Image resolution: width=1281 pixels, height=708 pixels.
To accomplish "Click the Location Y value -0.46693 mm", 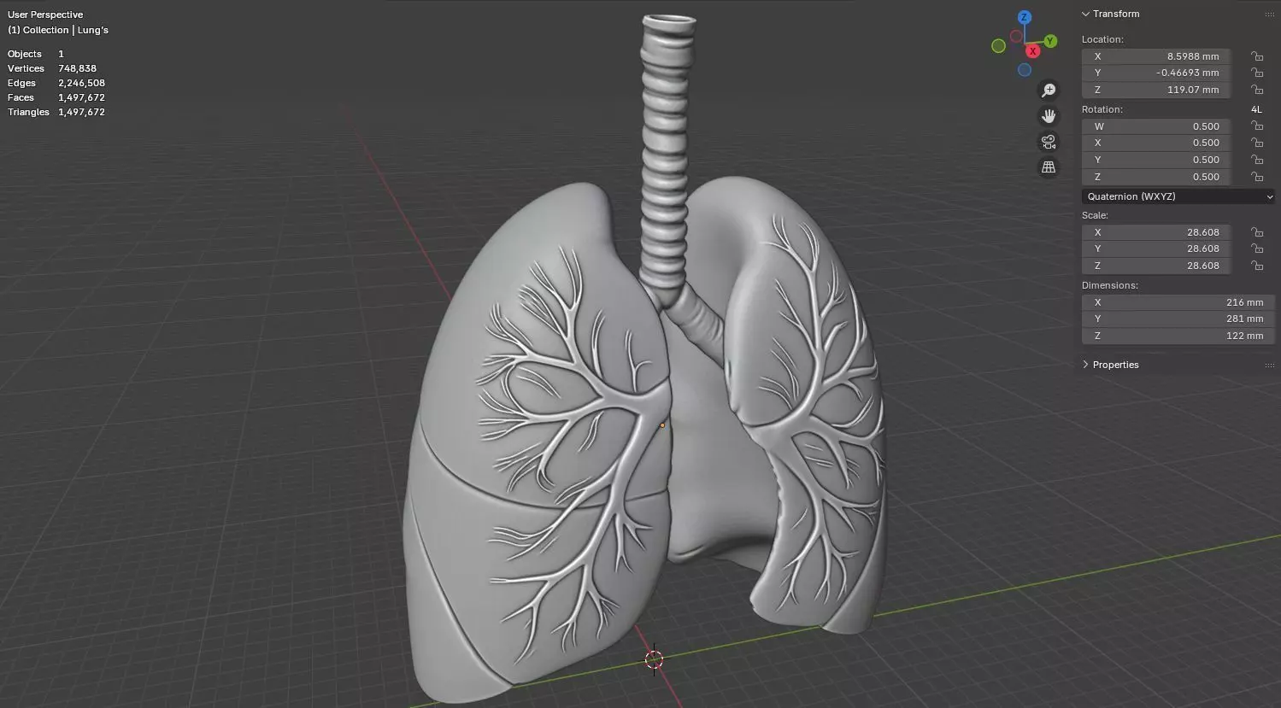I will click(x=1156, y=73).
